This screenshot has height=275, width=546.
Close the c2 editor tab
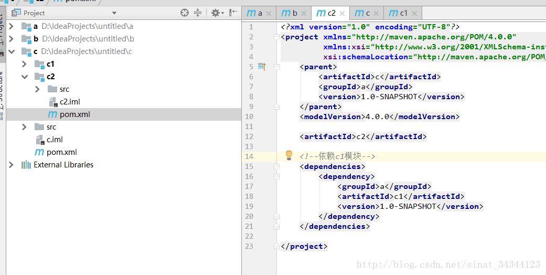[342, 14]
